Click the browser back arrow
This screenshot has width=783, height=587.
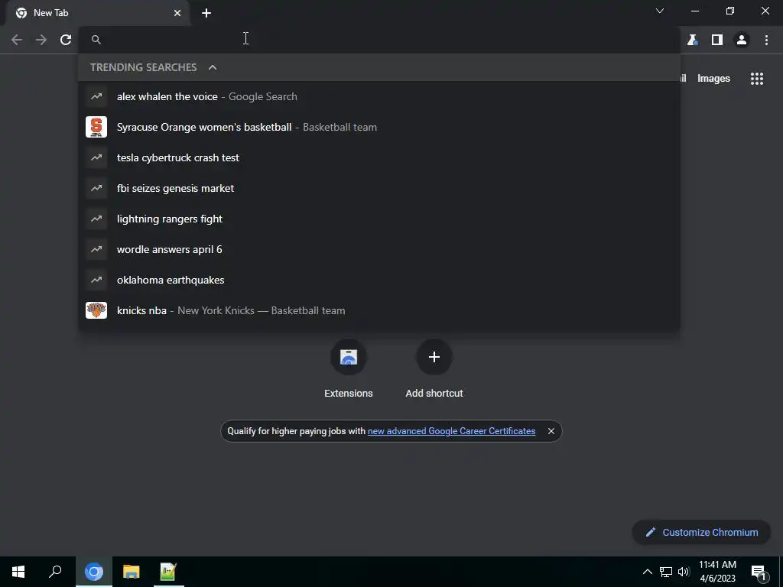17,40
